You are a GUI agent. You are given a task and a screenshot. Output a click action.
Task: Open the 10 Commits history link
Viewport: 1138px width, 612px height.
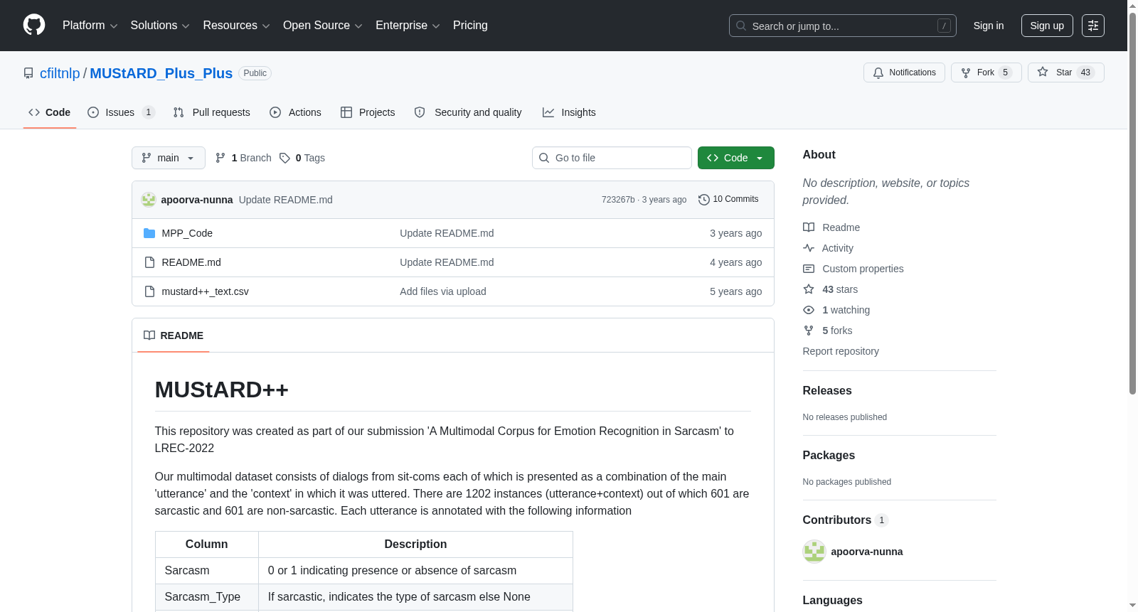point(728,200)
